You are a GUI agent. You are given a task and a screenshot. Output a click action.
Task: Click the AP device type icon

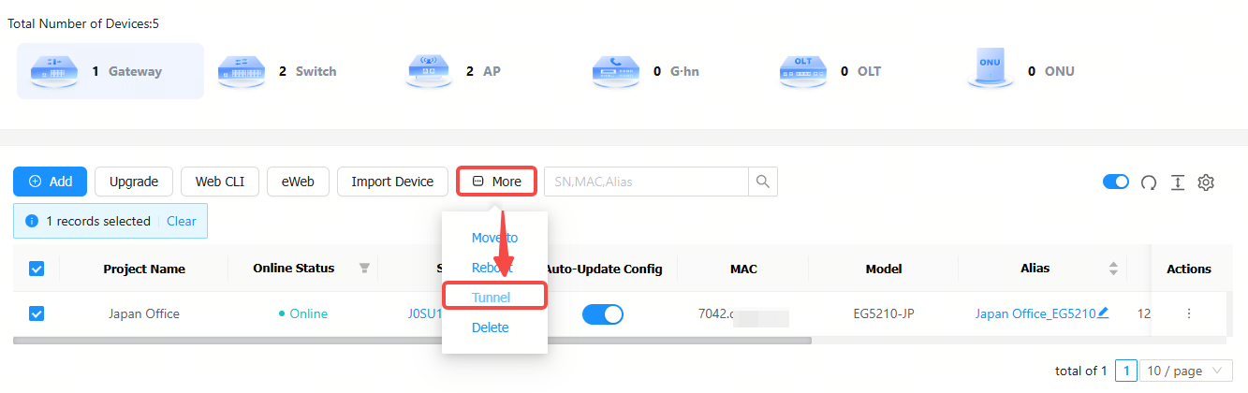(x=430, y=71)
